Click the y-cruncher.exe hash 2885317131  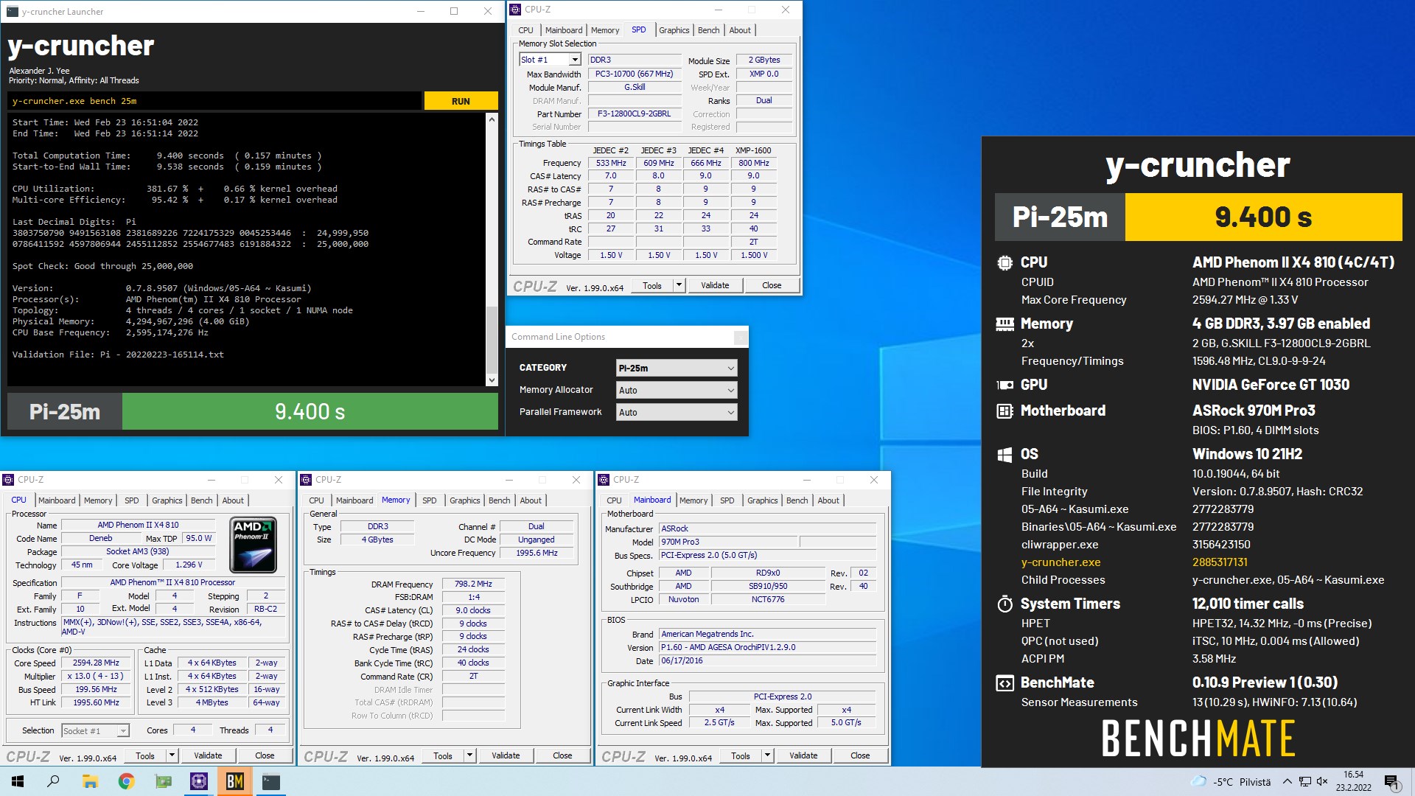1220,562
